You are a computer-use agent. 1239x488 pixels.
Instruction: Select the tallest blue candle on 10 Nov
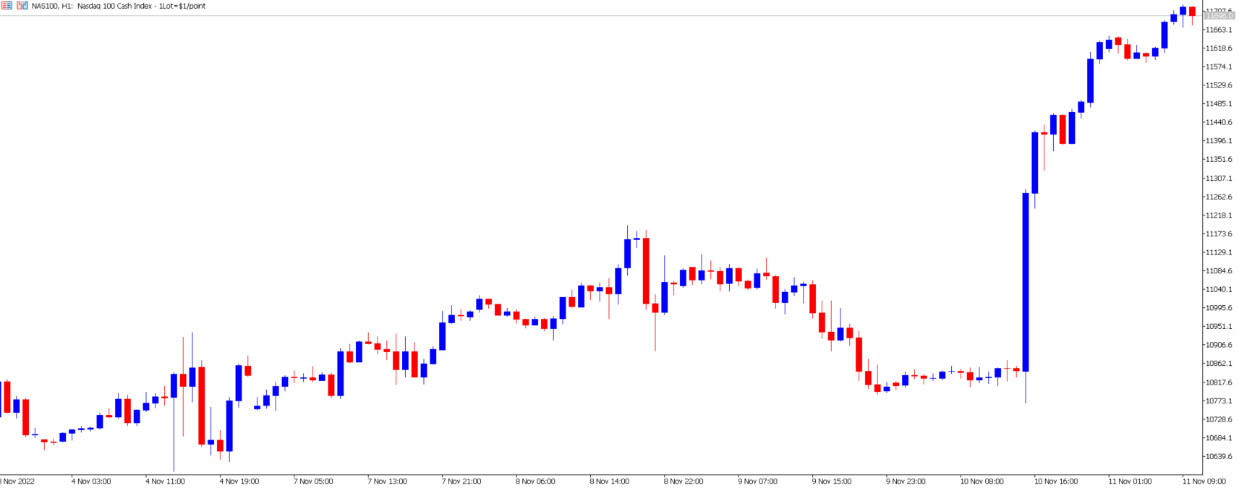pyautogui.click(x=1026, y=282)
